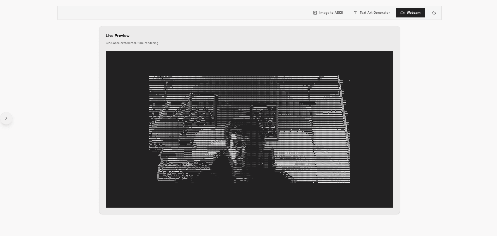Click the Live Preview heading
Viewport: 497px width, 236px height.
tap(117, 36)
